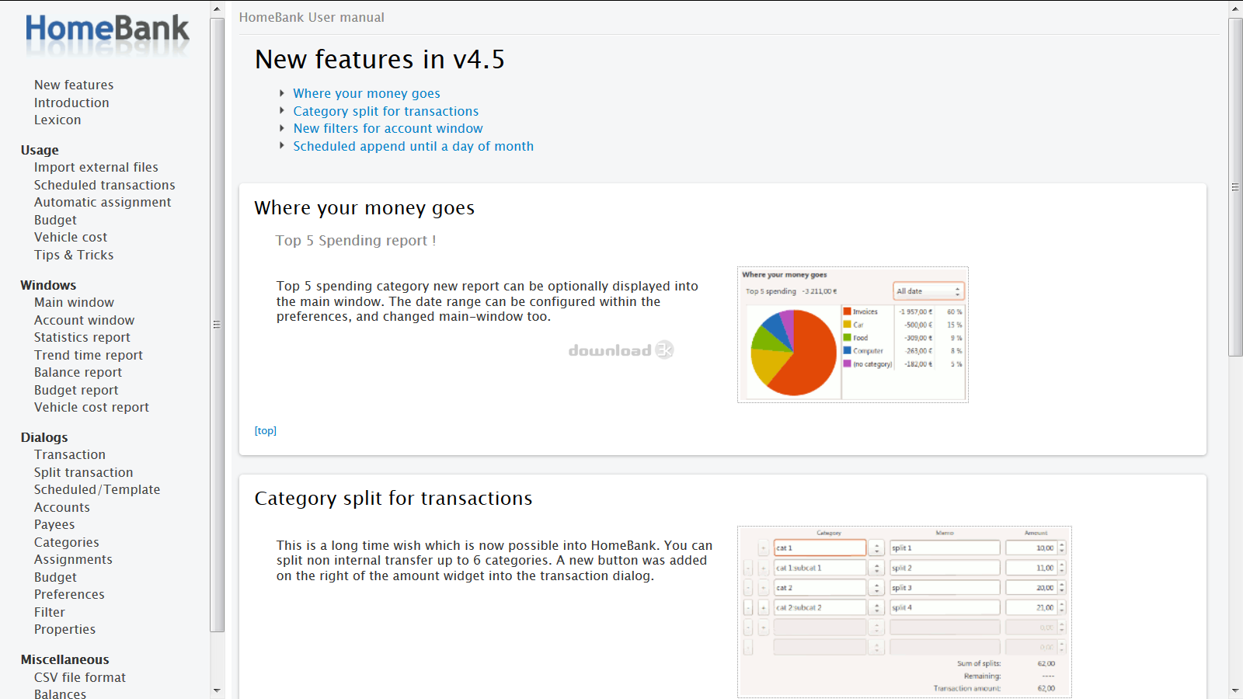Viewport: 1243px width, 699px height.
Task: Open Assignments dialog page
Action: click(x=73, y=559)
